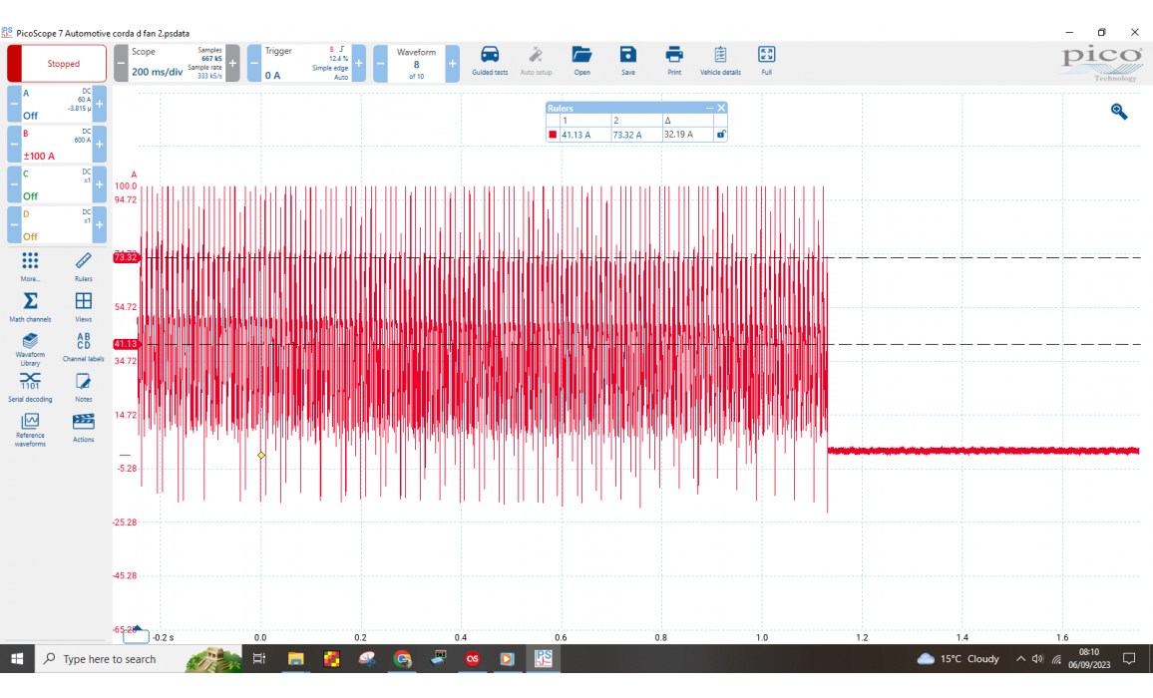Toggle the ruler lock icon

tap(721, 135)
